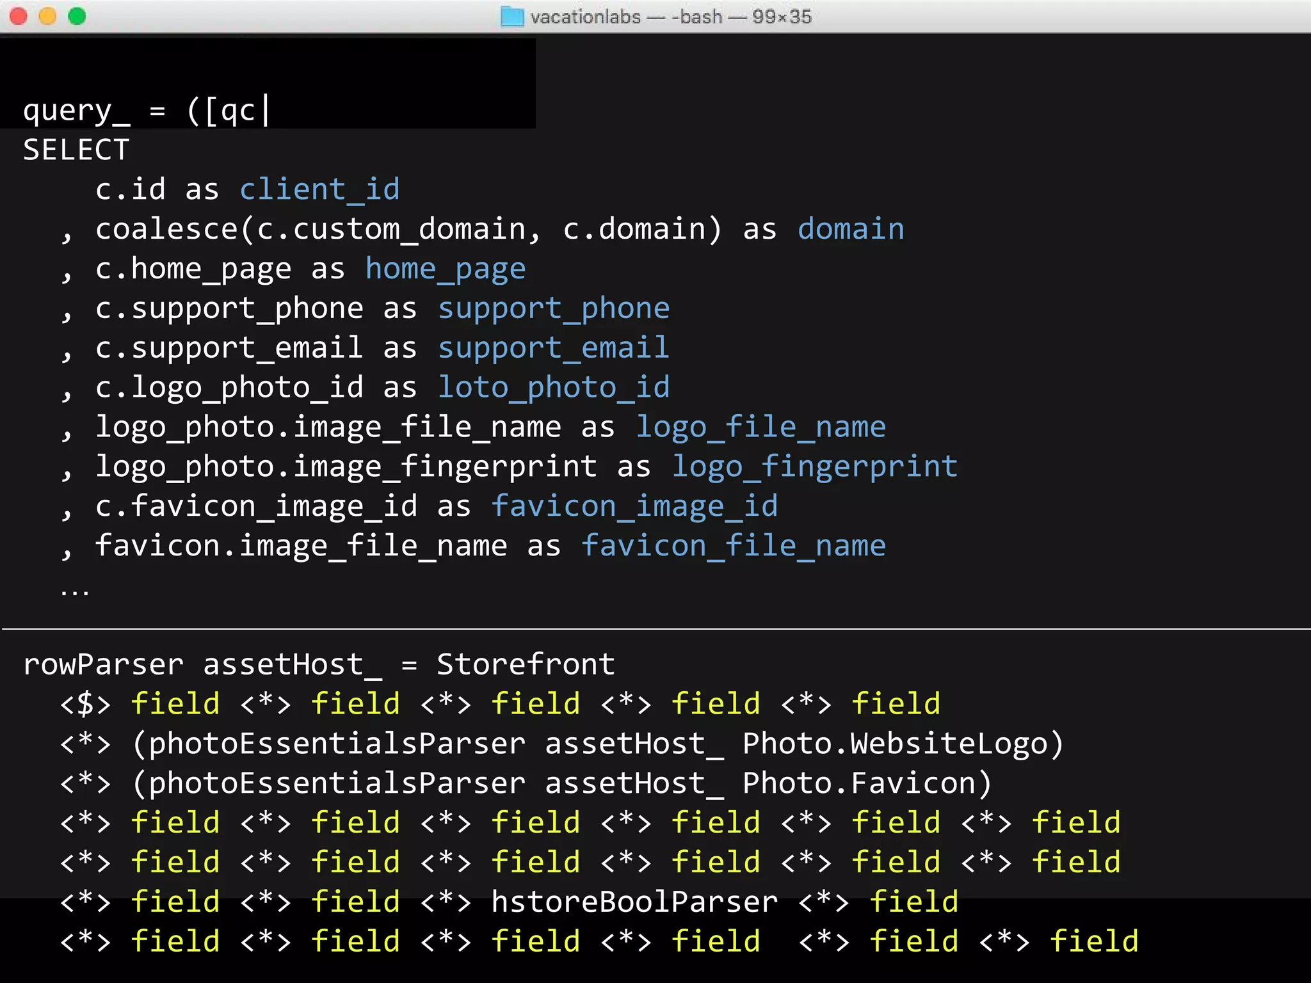This screenshot has height=983, width=1311.
Task: Click the blue alias 'support_email'
Action: (554, 348)
